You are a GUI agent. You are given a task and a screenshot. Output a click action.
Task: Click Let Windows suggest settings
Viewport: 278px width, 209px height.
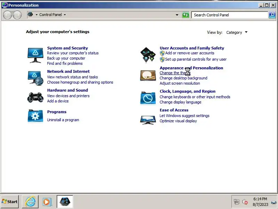(185, 116)
